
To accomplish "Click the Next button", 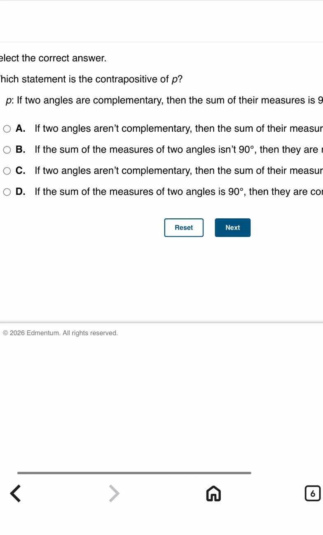I will point(232,227).
